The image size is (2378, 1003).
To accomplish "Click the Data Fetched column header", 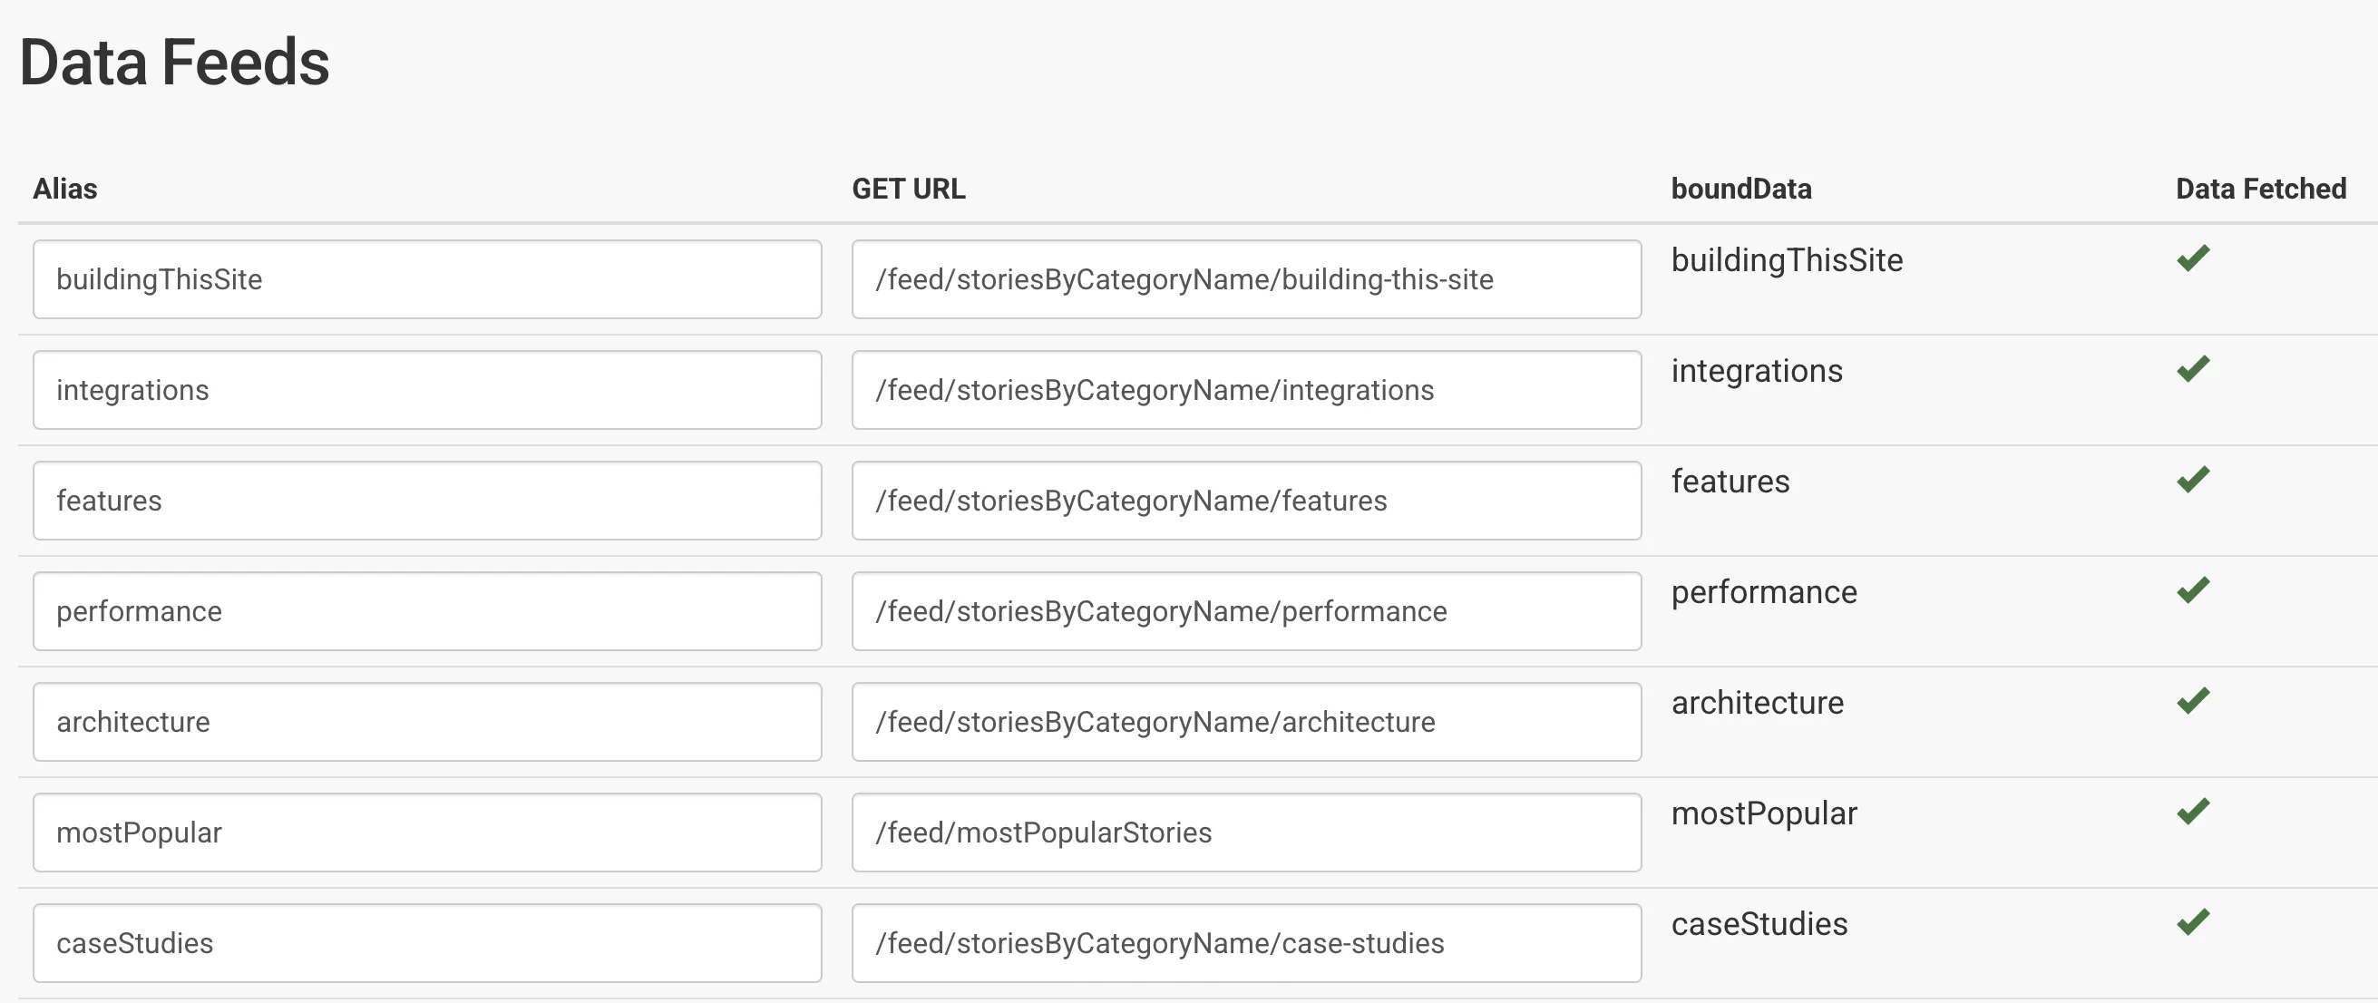I will [2260, 190].
